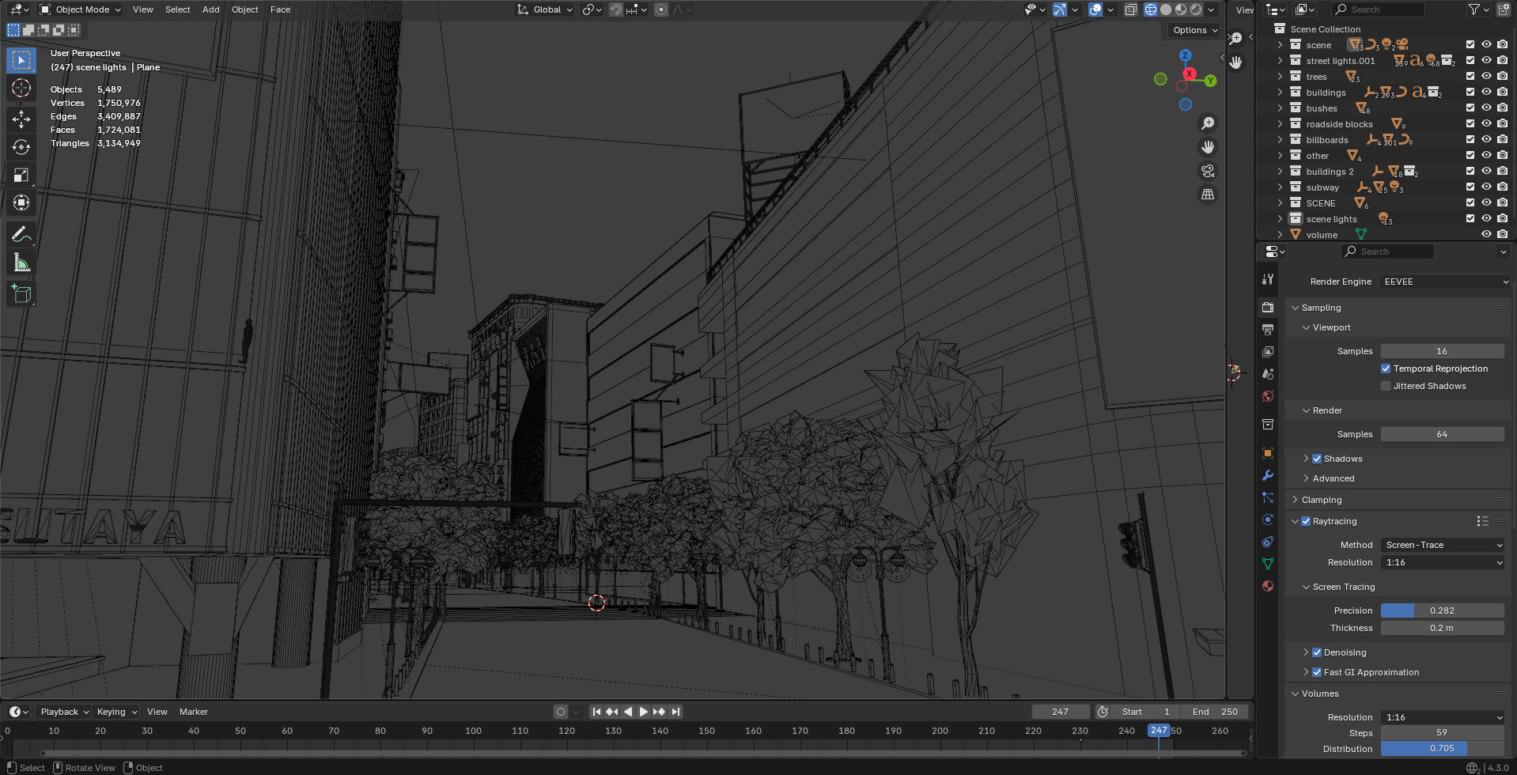Open the Physics properties tab

point(1268,520)
